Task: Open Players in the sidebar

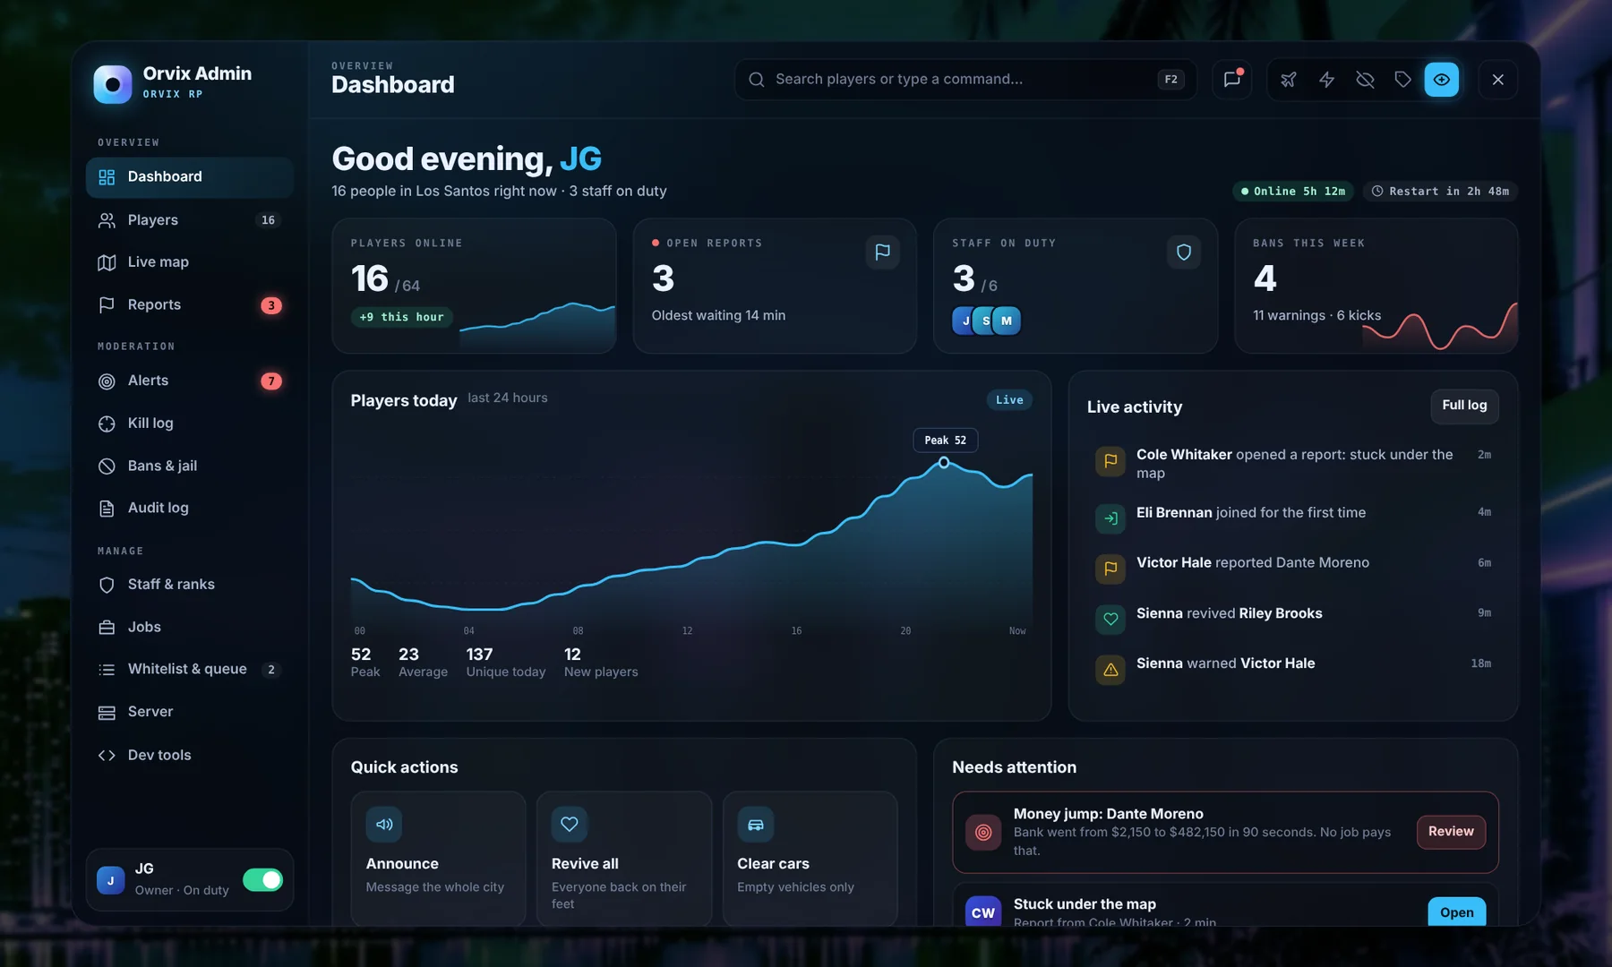Action: 190,220
